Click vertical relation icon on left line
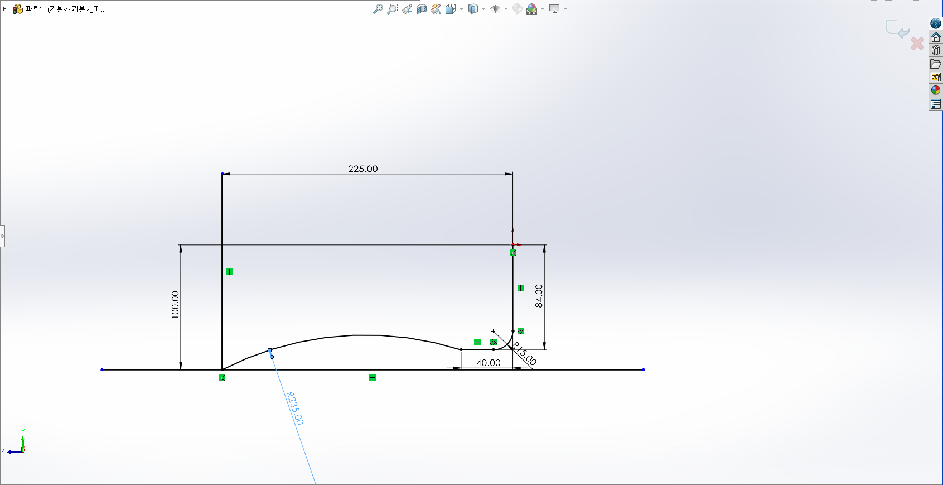Image resolution: width=943 pixels, height=485 pixels. pyautogui.click(x=230, y=272)
